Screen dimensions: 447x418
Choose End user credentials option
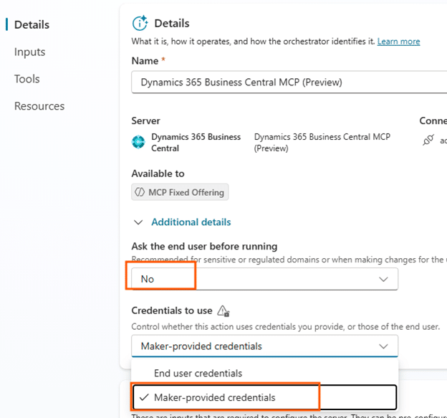(x=264, y=374)
